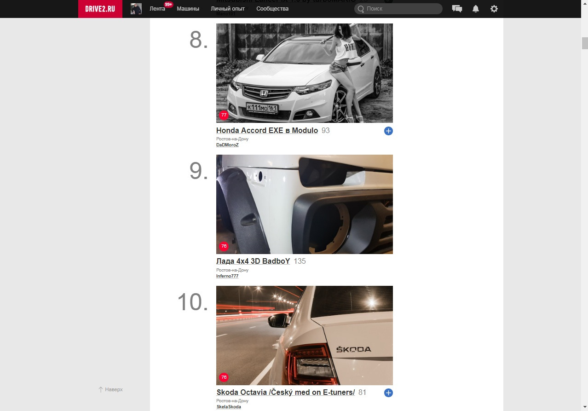
Task: Click the 135 count beside Лада 4x4
Action: tap(300, 261)
